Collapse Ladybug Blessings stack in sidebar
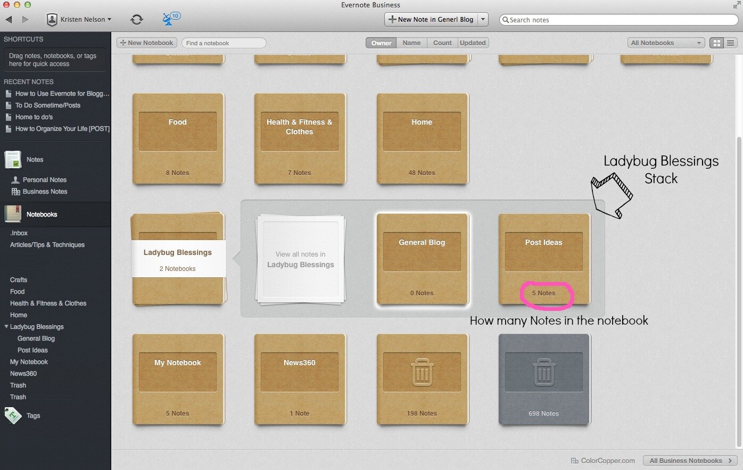The image size is (743, 470). click(6, 327)
